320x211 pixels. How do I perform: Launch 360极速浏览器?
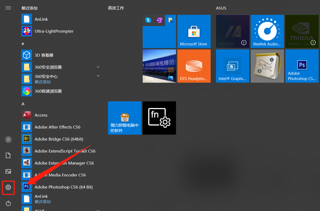(61, 91)
